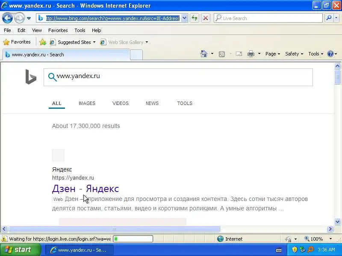Click the status bar privacy lock icon
The width and height of the screenshot is (342, 256).
click(288, 239)
